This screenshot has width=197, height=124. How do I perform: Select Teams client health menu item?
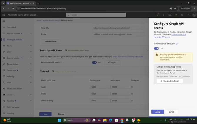[x=15, y=89]
